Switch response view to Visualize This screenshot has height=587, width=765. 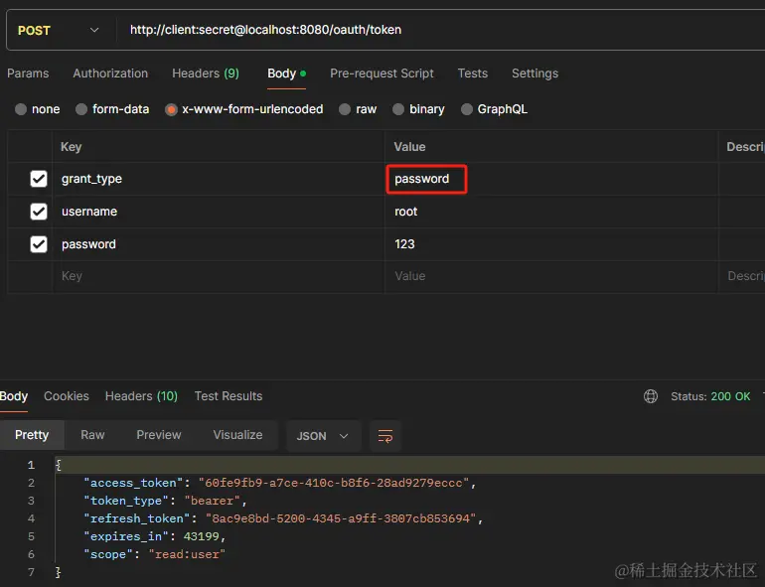[237, 435]
